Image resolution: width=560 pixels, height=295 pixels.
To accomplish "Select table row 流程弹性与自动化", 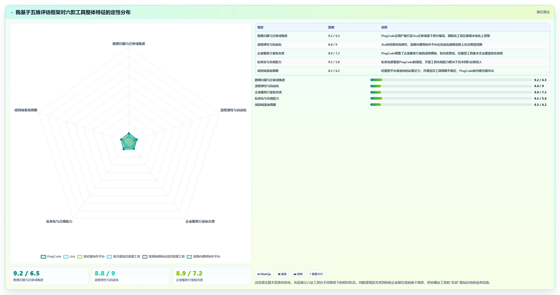I will click(x=402, y=45).
